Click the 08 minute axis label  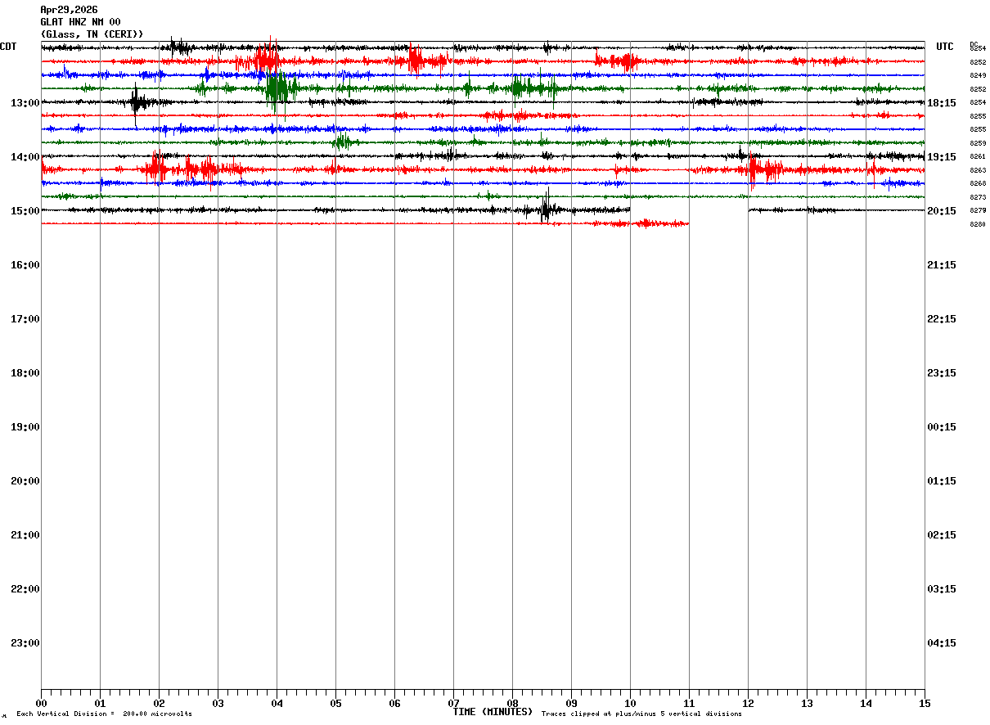pyautogui.click(x=512, y=704)
